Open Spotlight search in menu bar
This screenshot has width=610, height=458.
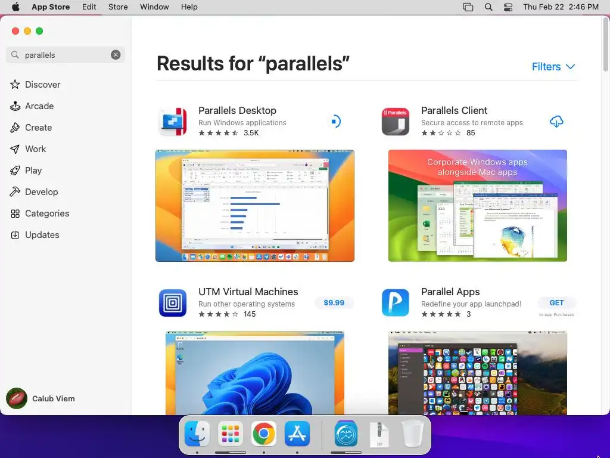(x=488, y=7)
